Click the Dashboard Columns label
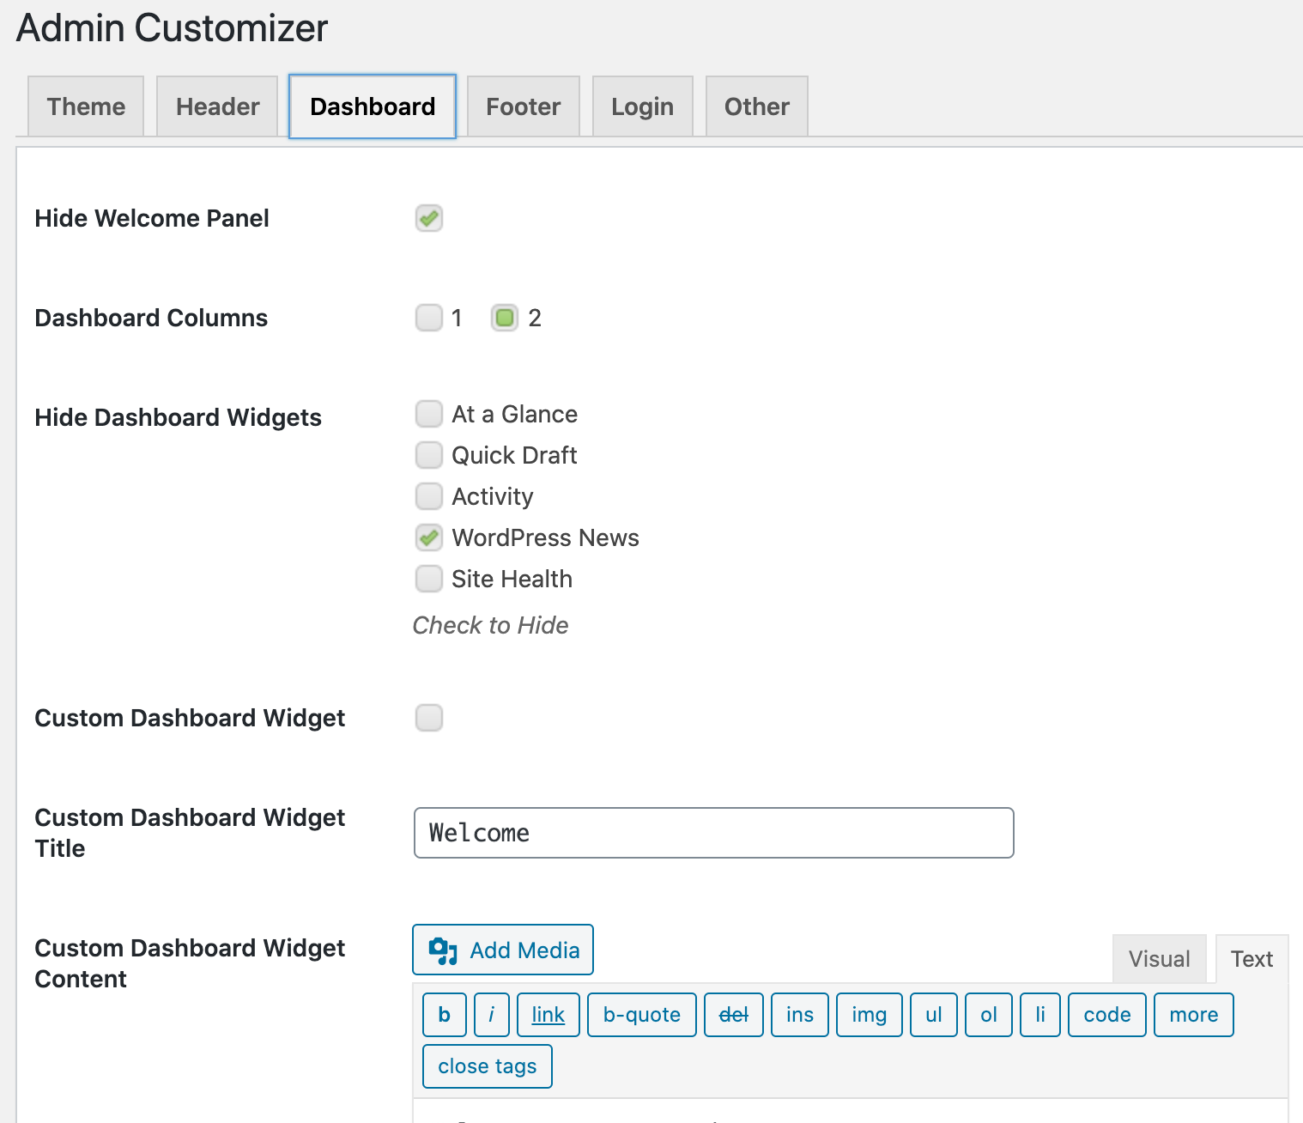Viewport: 1303px width, 1123px height. click(151, 318)
